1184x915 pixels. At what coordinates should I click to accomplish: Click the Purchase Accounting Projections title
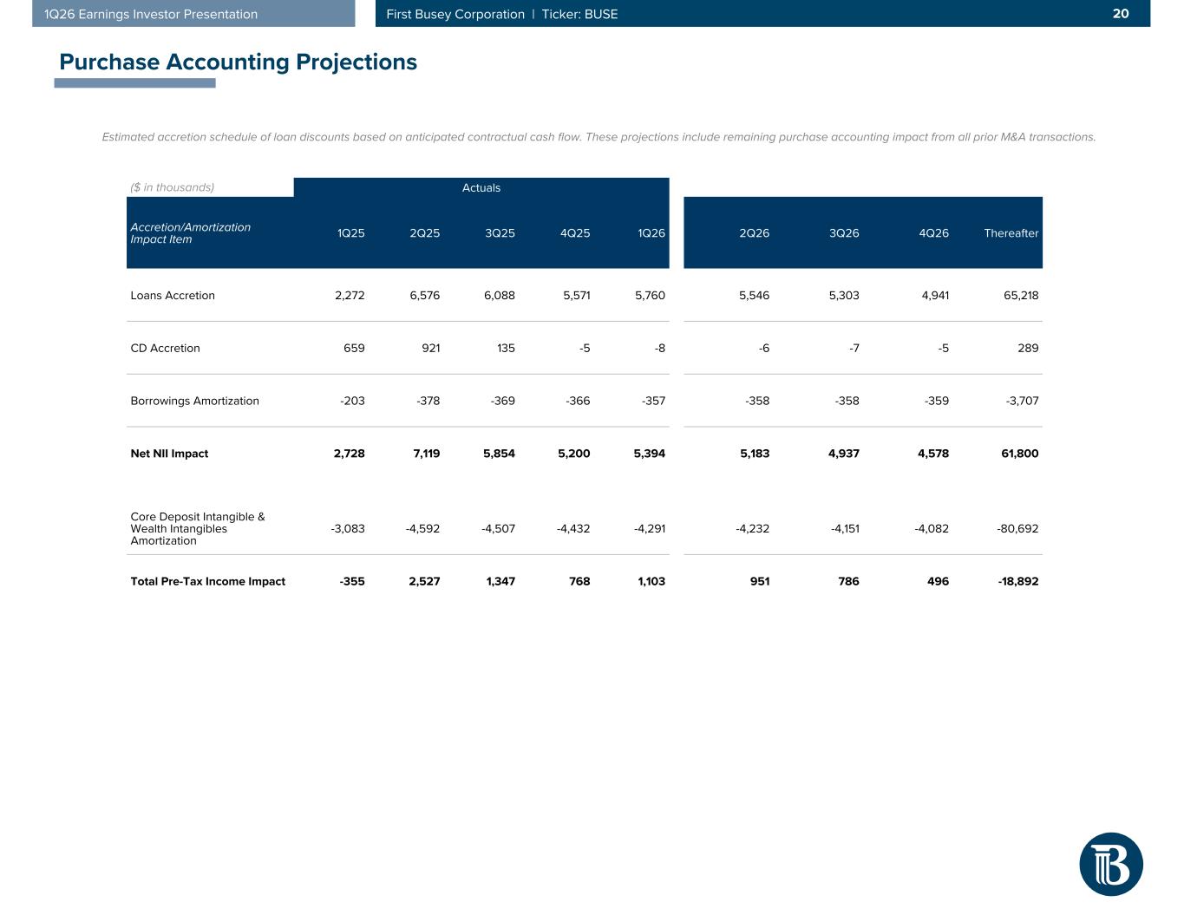tap(238, 62)
